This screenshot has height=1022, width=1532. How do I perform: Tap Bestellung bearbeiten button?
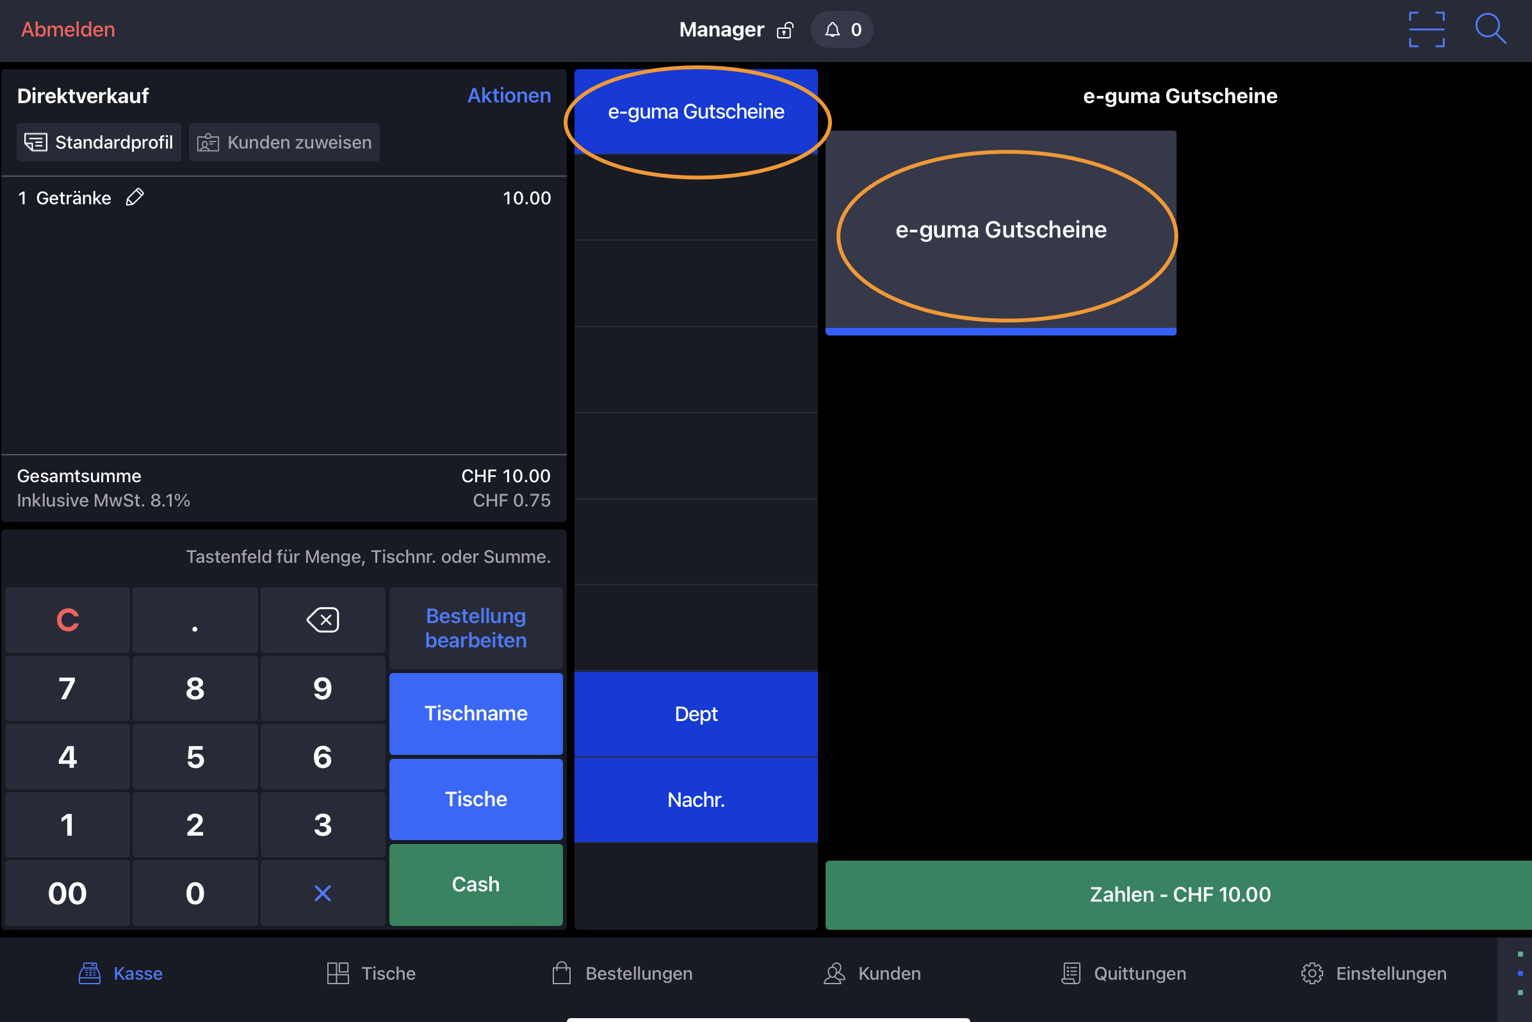(476, 628)
